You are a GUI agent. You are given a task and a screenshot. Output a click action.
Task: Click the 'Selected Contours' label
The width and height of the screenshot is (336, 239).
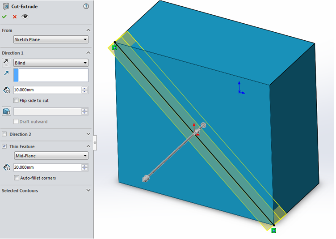(20, 191)
